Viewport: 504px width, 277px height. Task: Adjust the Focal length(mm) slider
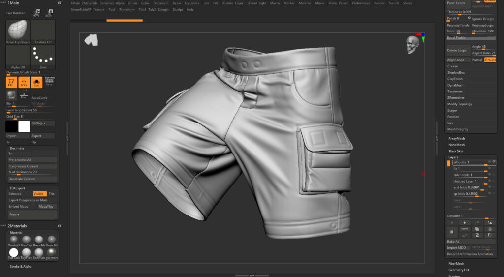point(31,111)
